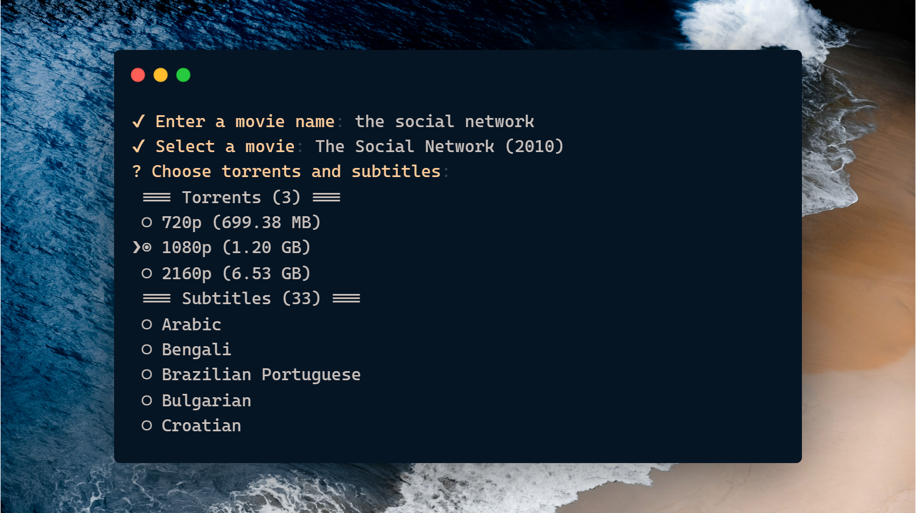Click the question mark prompt symbol
Screen dimensions: 916x513
[136, 171]
